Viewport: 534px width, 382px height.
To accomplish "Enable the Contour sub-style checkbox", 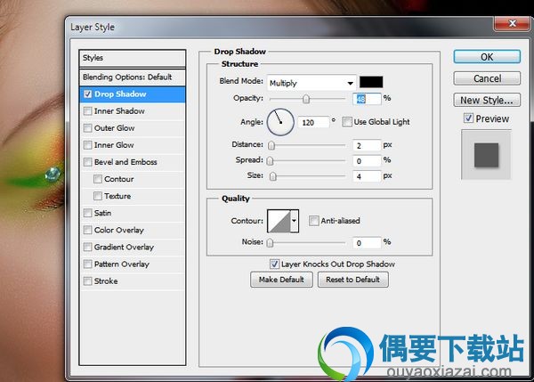I will tap(98, 179).
